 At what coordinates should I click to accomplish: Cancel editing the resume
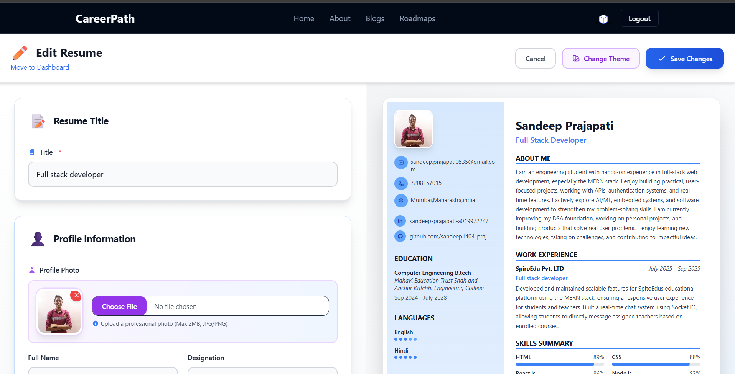(536, 58)
